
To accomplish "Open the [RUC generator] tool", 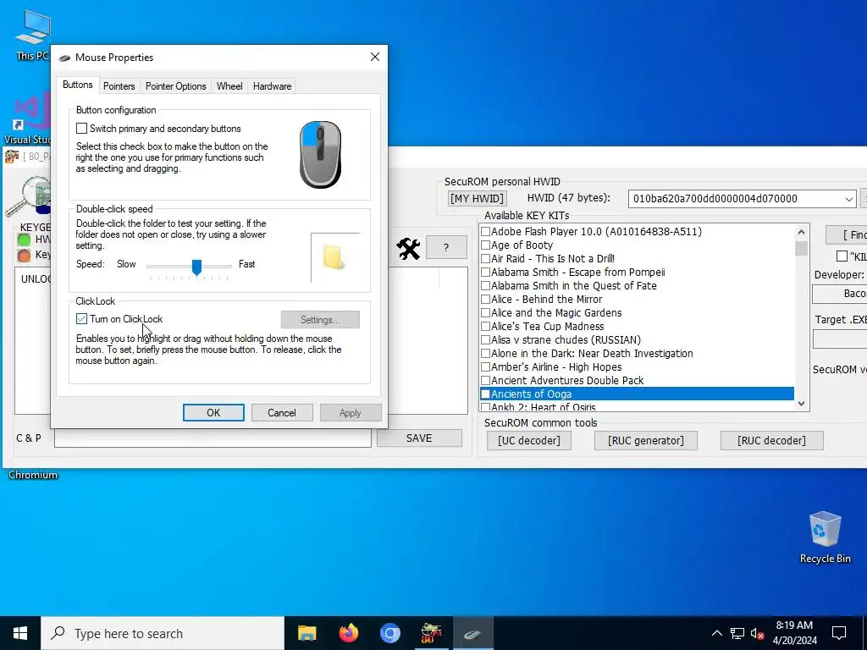I will tap(646, 440).
